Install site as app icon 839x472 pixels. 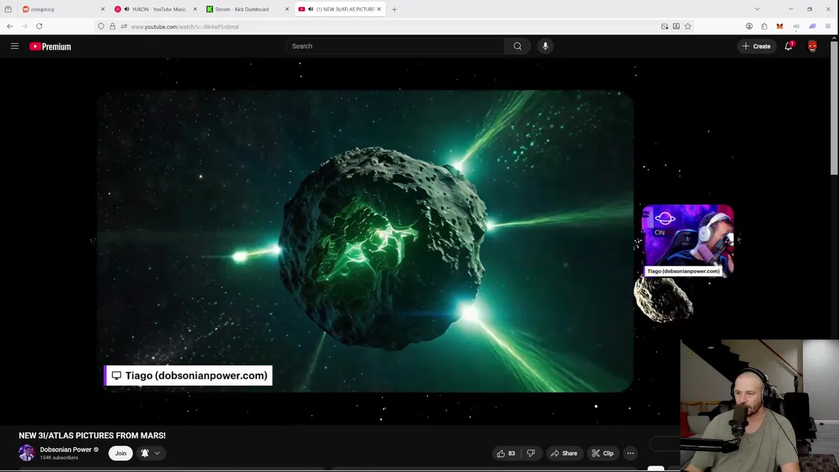pyautogui.click(x=676, y=26)
